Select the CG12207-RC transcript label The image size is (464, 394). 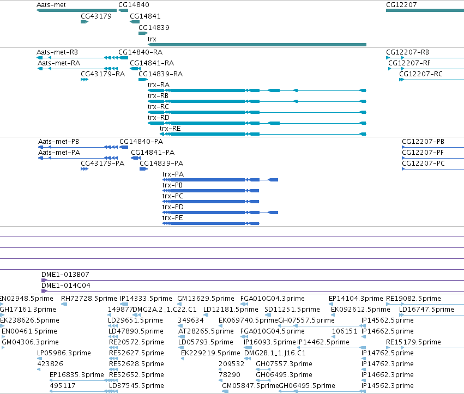click(421, 74)
